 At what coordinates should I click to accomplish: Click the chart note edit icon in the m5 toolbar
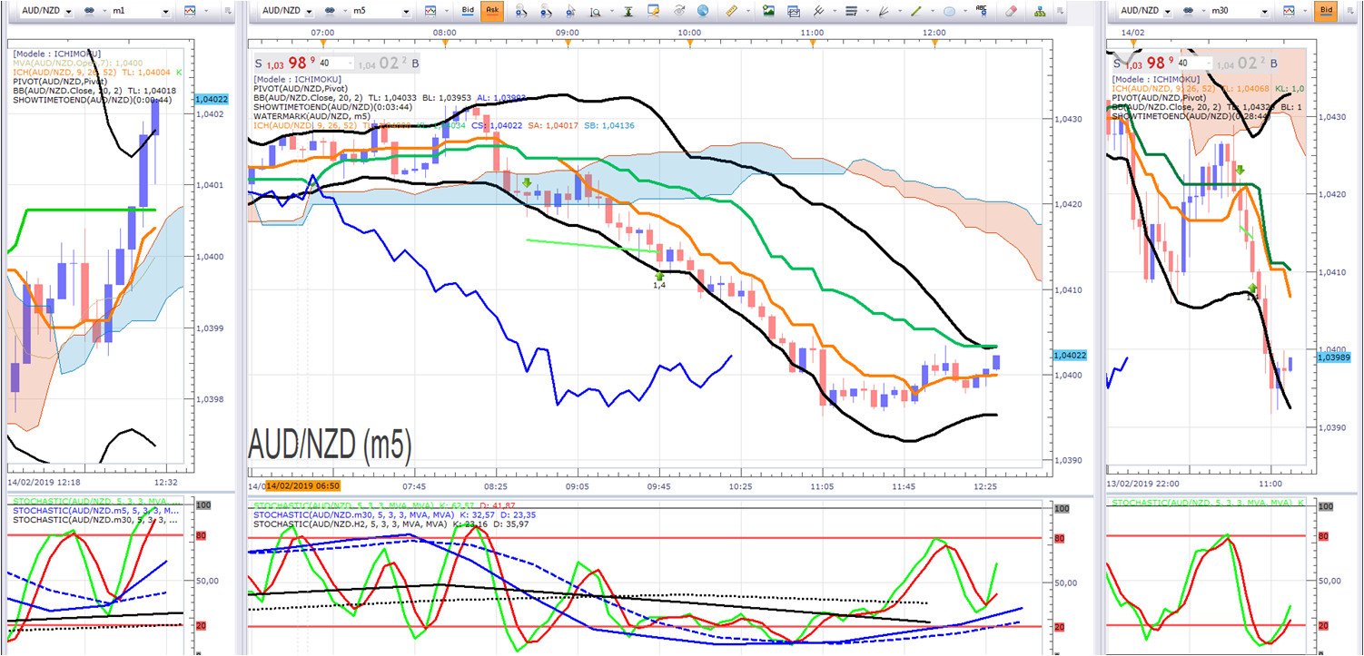click(x=653, y=11)
